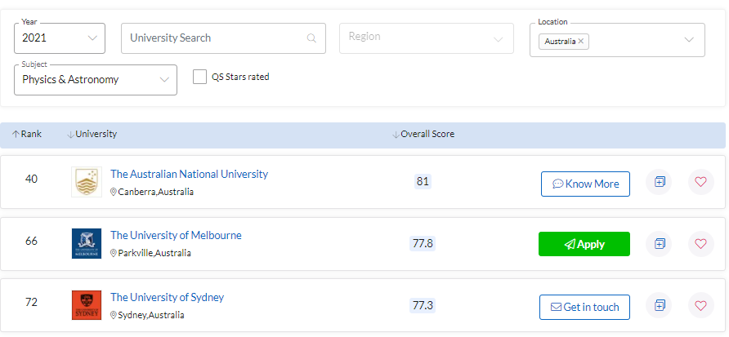Screen dimensions: 729x337
Task: Add University of Sydney to compare
Action: coord(660,305)
